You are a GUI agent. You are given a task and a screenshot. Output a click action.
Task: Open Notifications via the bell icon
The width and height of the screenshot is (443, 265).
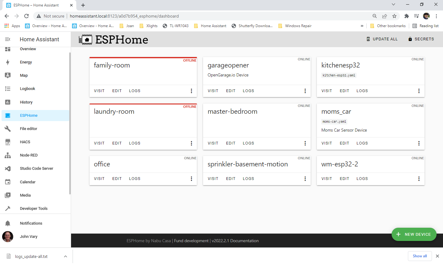pyautogui.click(x=8, y=223)
